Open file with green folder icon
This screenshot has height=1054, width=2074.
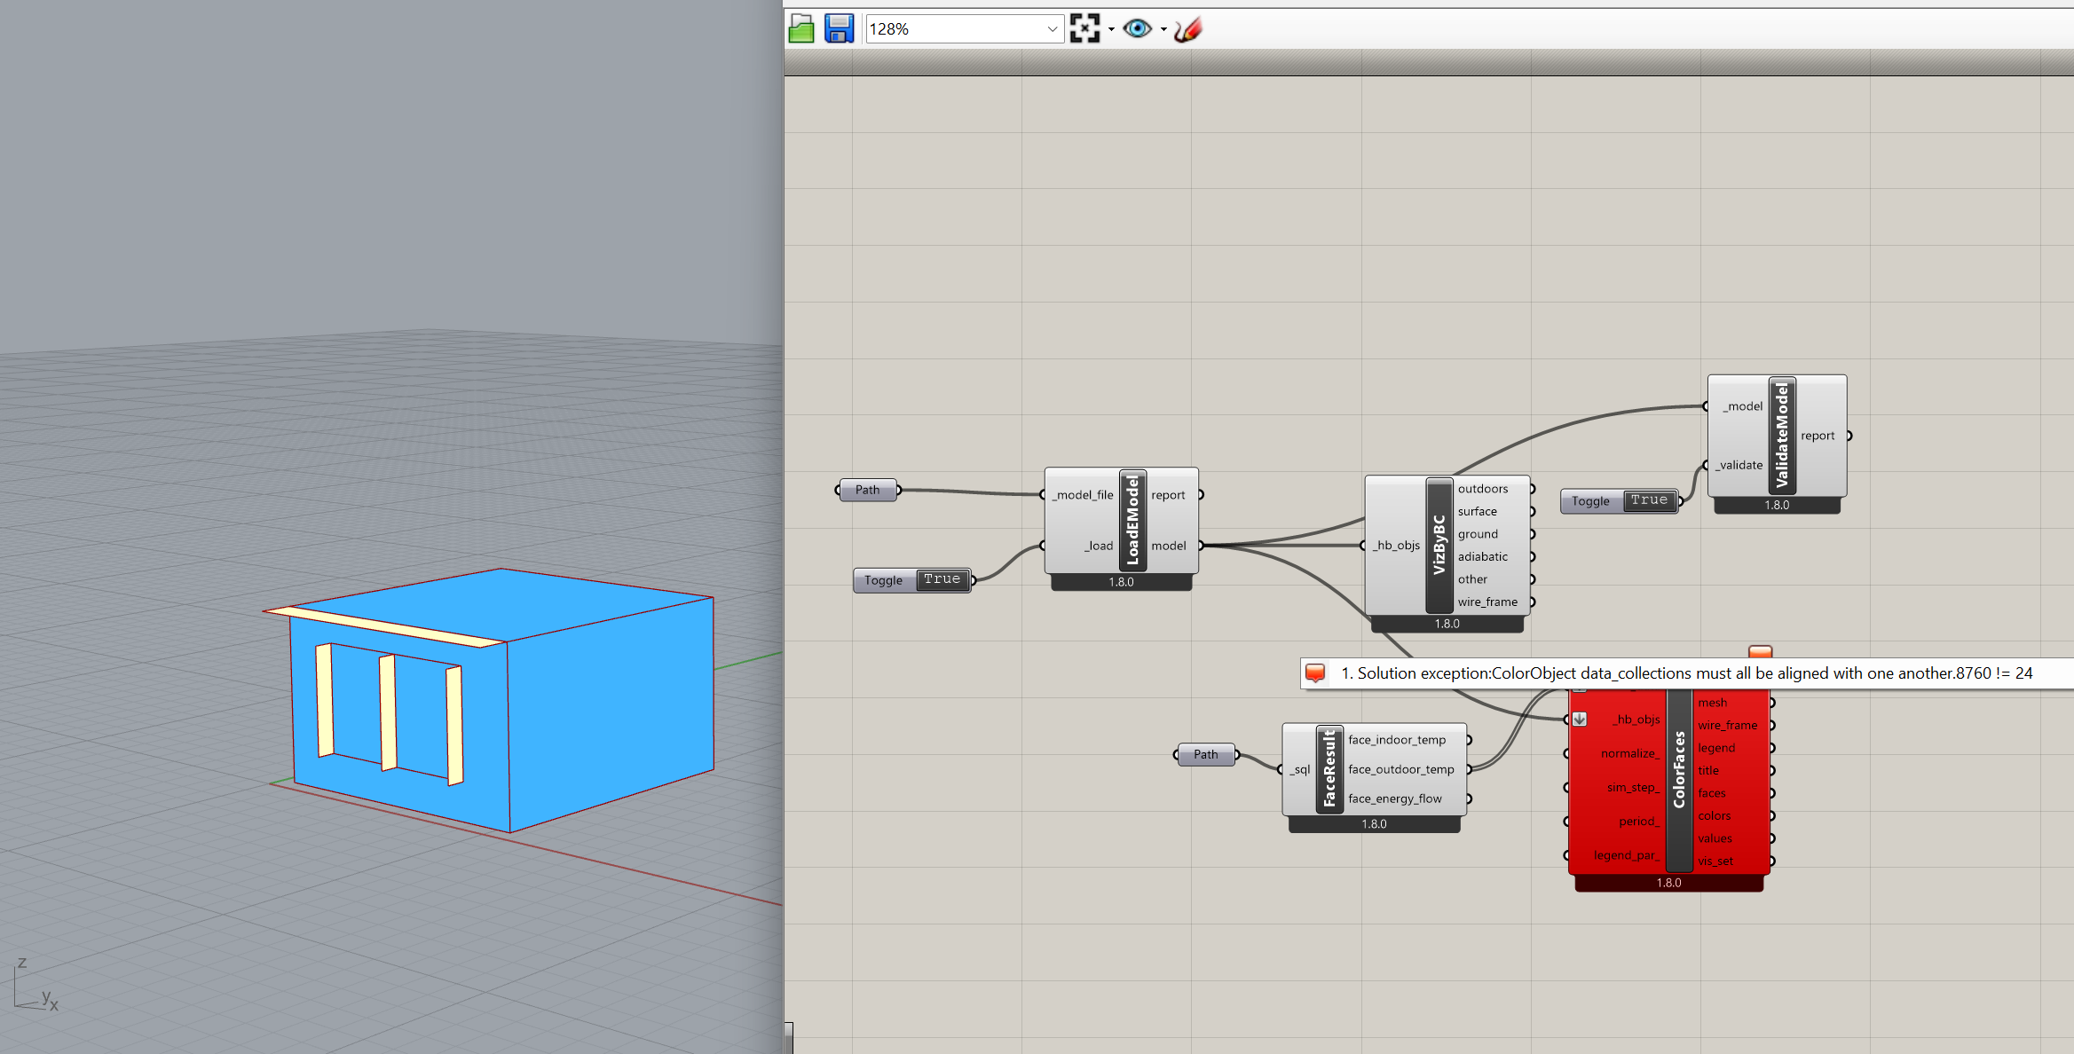[801, 28]
